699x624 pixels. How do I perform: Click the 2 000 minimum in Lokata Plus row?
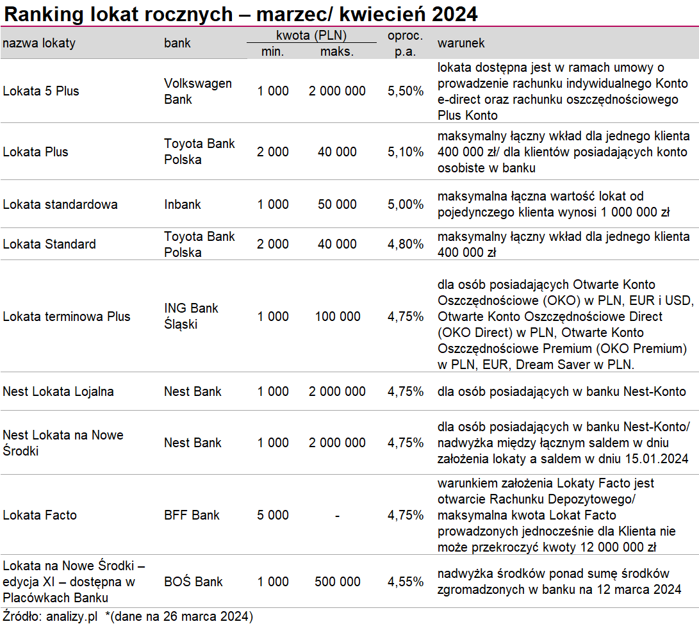point(272,152)
